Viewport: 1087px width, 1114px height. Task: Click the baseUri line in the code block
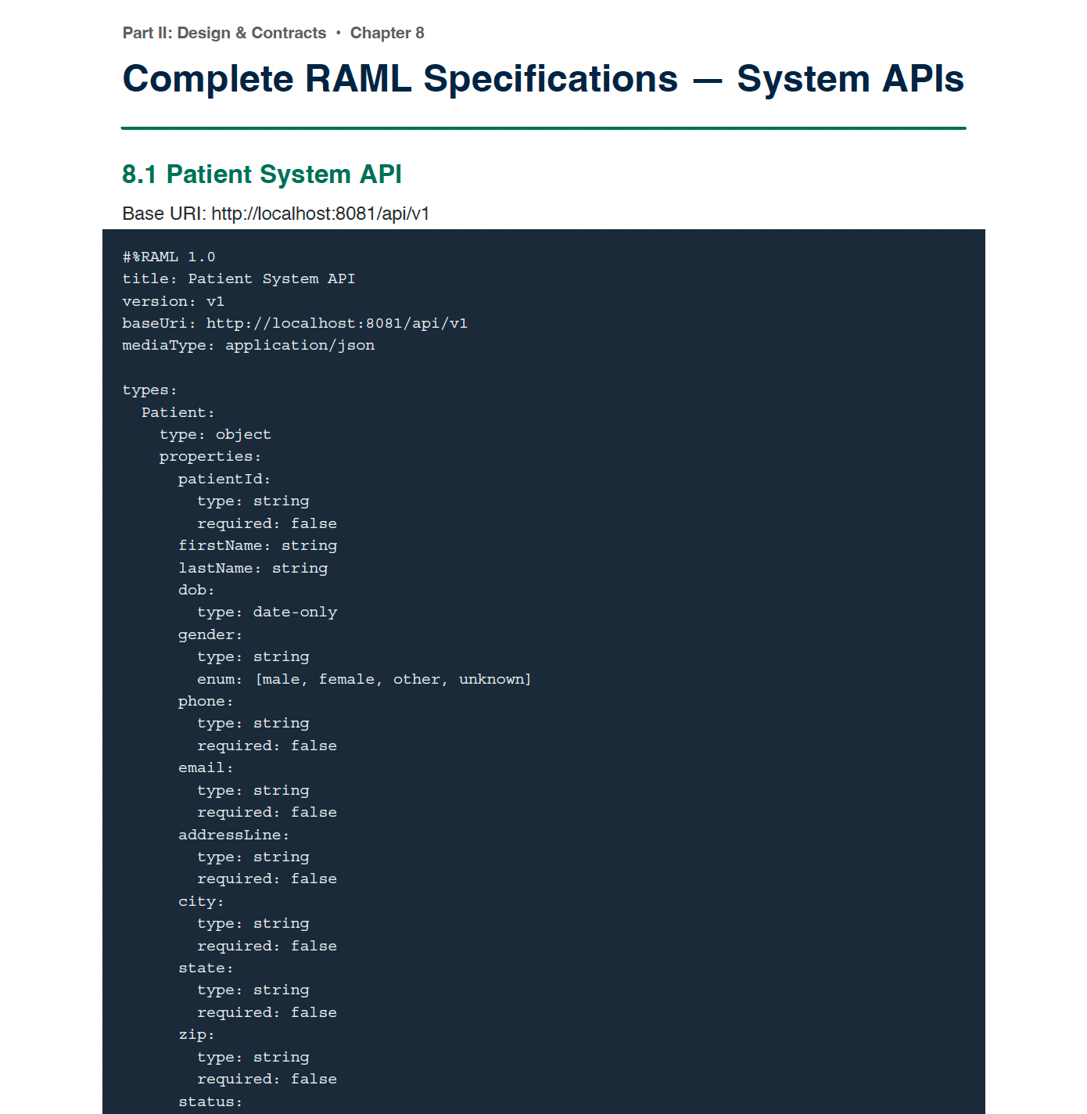pos(295,323)
